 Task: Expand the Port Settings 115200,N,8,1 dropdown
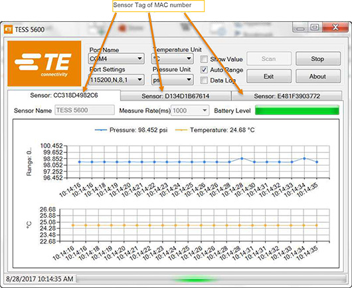tap(116, 80)
